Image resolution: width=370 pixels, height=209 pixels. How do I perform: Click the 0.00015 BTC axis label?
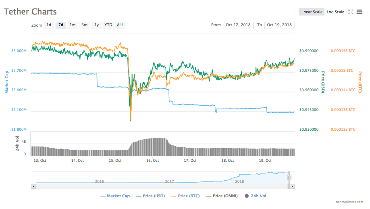coord(342,70)
